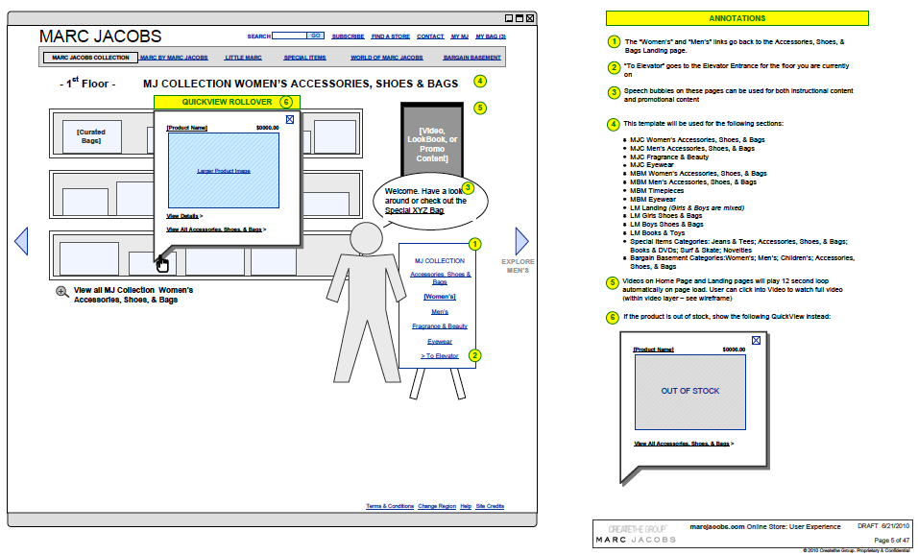Open Site Credits footer link
This screenshot has width=918, height=555.
490,506
